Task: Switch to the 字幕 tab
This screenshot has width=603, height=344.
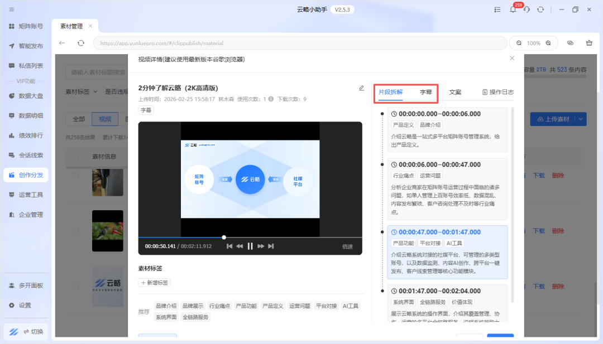Action: point(425,92)
